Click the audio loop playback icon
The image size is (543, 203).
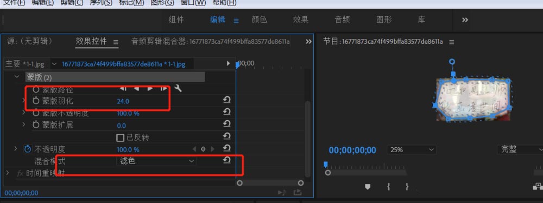pos(282,193)
